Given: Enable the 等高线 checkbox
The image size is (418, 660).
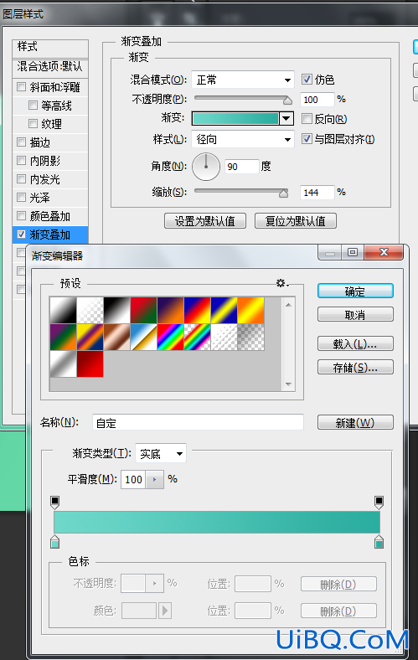Looking at the screenshot, I should (x=33, y=105).
